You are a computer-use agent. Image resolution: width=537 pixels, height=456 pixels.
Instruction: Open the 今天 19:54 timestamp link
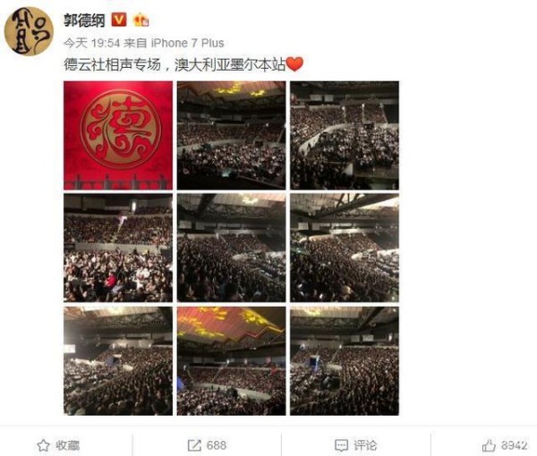[92, 43]
